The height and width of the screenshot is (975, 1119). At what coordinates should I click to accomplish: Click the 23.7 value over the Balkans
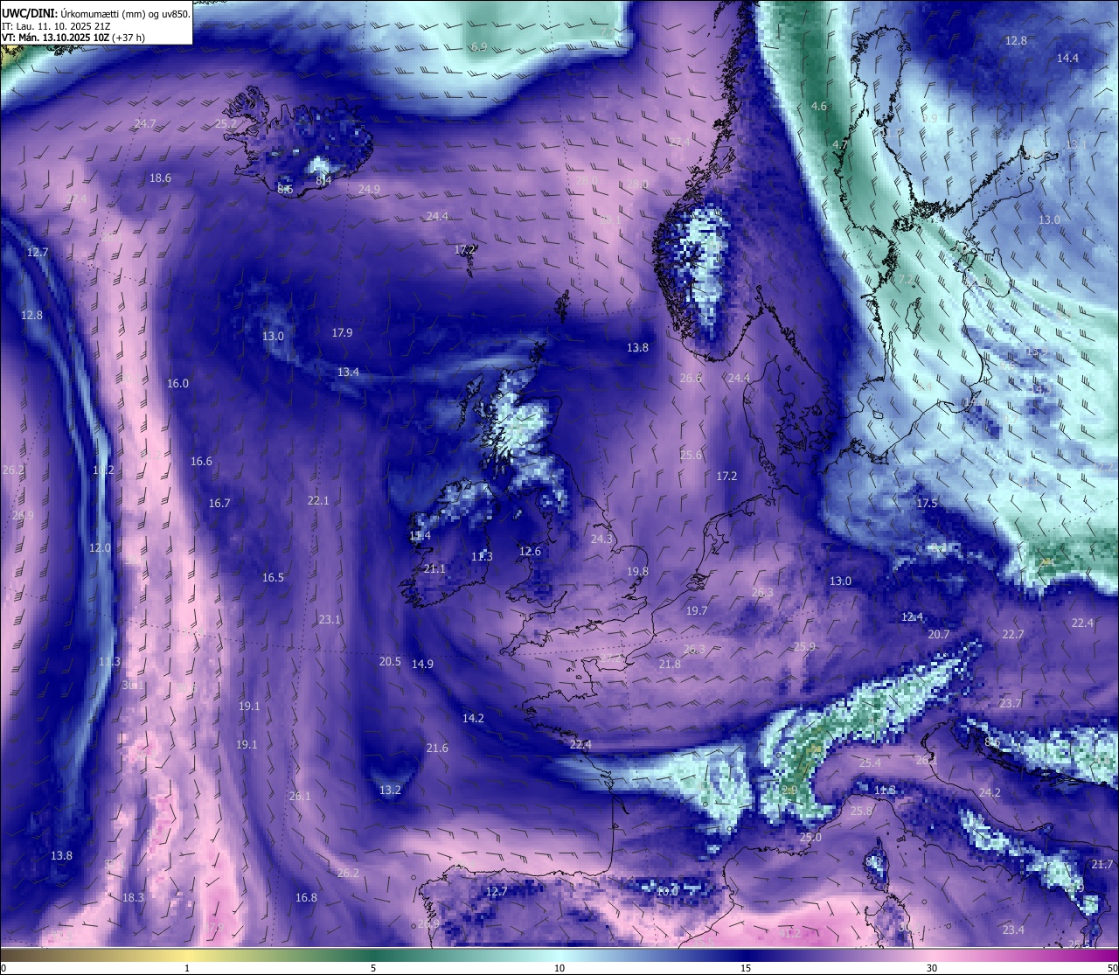[1010, 703]
